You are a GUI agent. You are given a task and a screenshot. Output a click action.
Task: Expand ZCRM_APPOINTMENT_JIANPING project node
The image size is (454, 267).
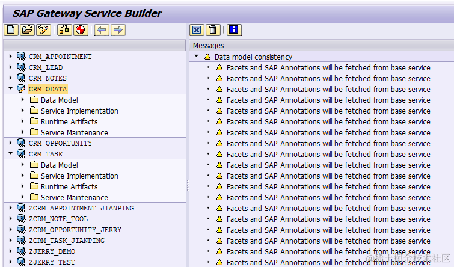pyautogui.click(x=10, y=207)
